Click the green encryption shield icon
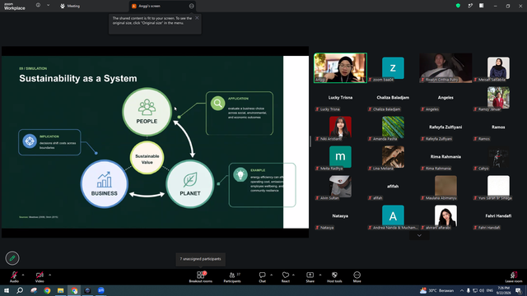This screenshot has width=527, height=296. click(458, 6)
